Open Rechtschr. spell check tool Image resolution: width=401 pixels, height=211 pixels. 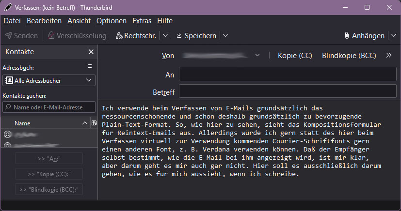pyautogui.click(x=136, y=36)
